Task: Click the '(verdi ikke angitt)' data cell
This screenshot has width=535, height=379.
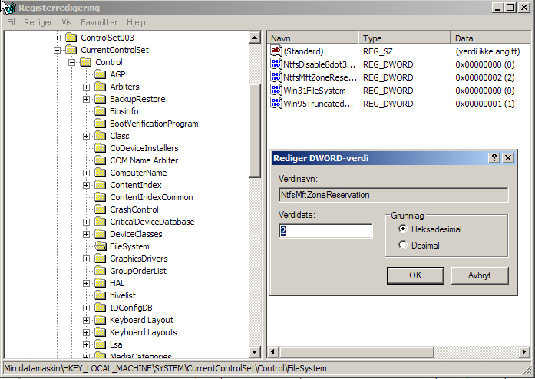Action: (x=487, y=51)
